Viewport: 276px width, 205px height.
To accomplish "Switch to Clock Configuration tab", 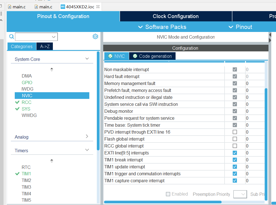I will [x=176, y=16].
